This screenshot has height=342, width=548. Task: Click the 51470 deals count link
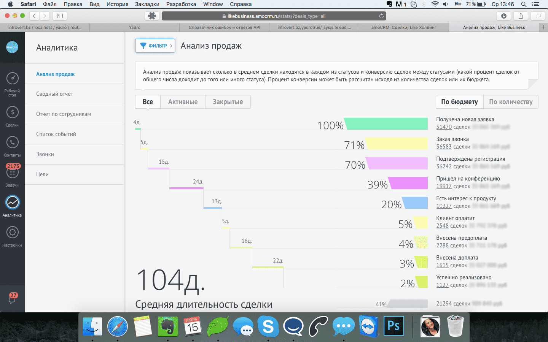pos(444,127)
